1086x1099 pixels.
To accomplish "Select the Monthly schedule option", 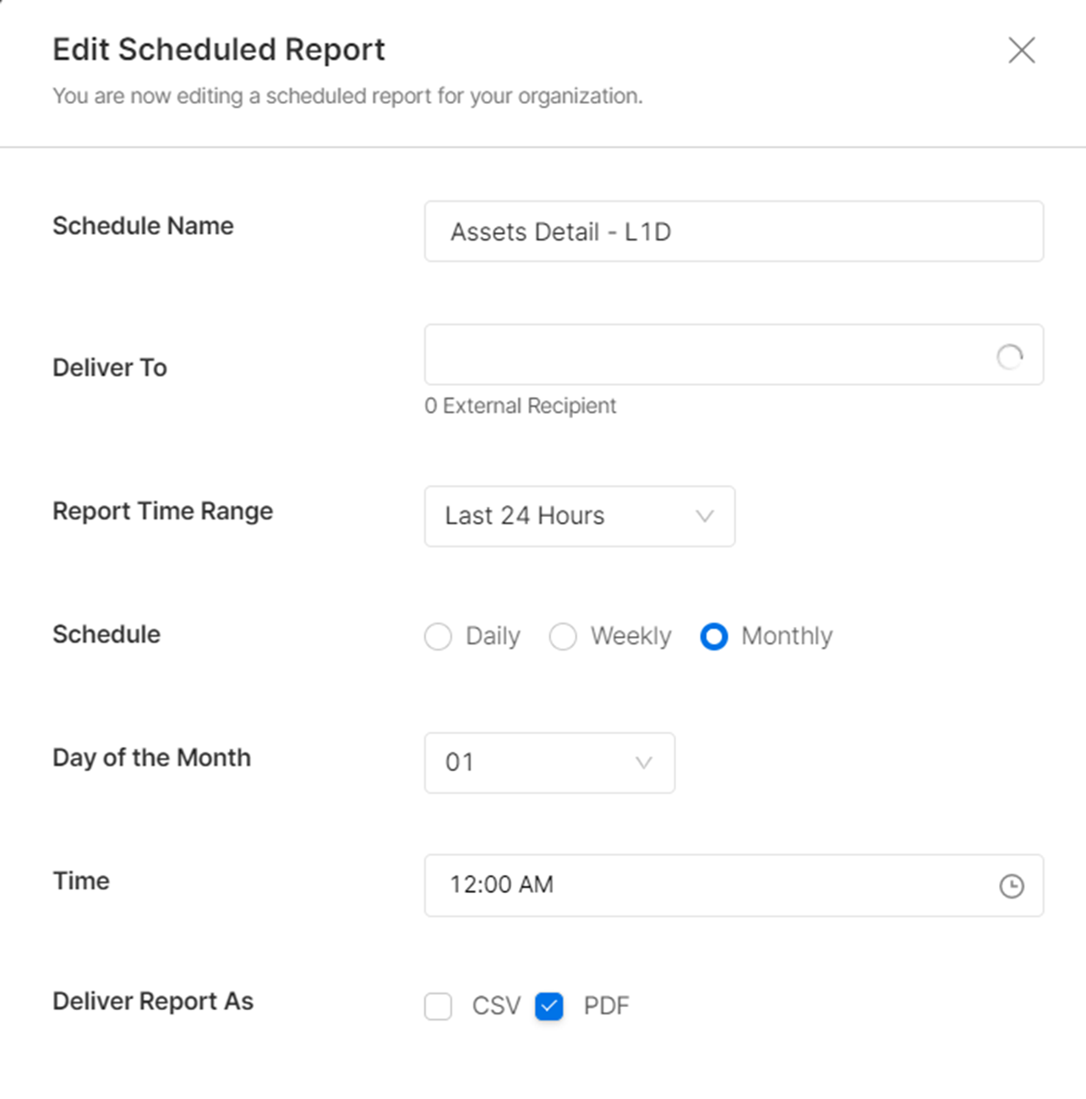I will click(714, 637).
